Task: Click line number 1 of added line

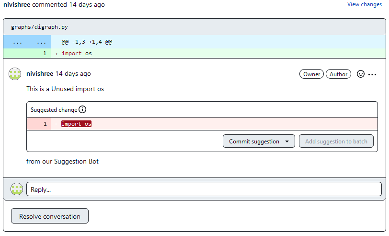Action: tap(45, 53)
